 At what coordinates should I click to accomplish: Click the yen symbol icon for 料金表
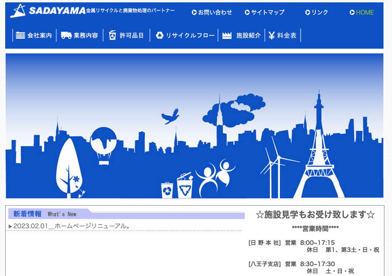(271, 35)
